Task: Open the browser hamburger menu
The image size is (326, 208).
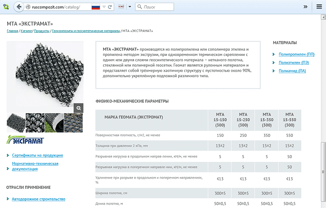Action: coord(319,7)
